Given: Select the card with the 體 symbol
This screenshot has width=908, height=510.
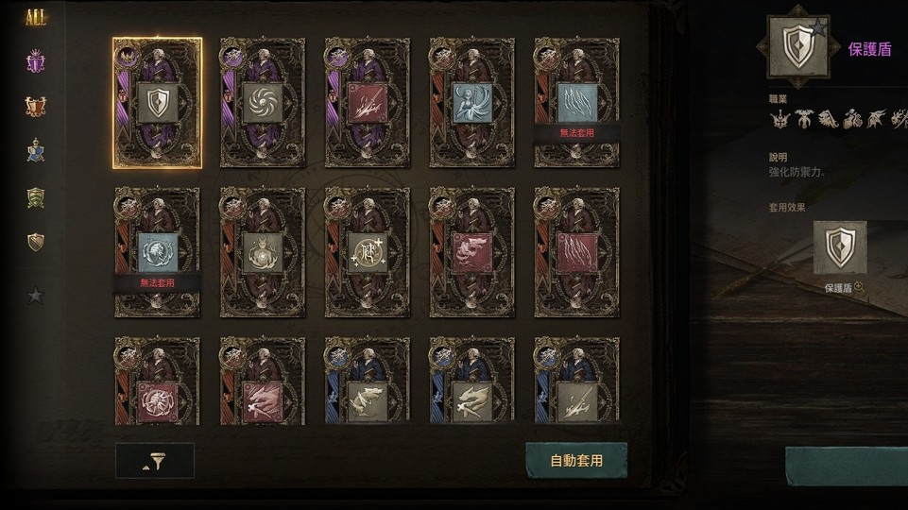Looking at the screenshot, I should [368, 252].
